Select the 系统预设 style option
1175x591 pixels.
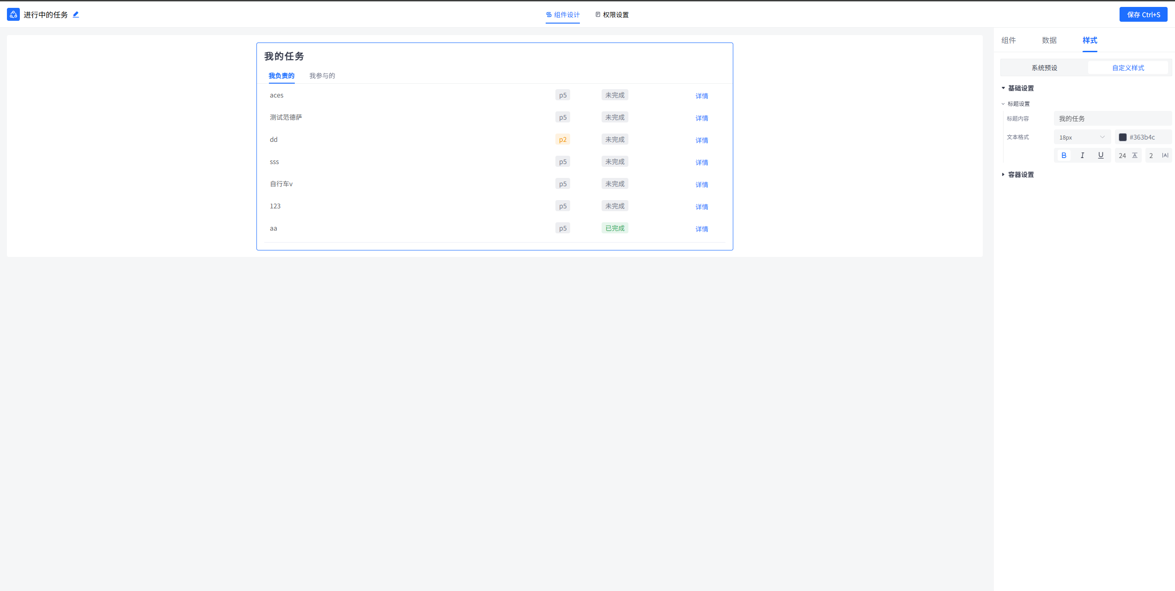click(1044, 68)
